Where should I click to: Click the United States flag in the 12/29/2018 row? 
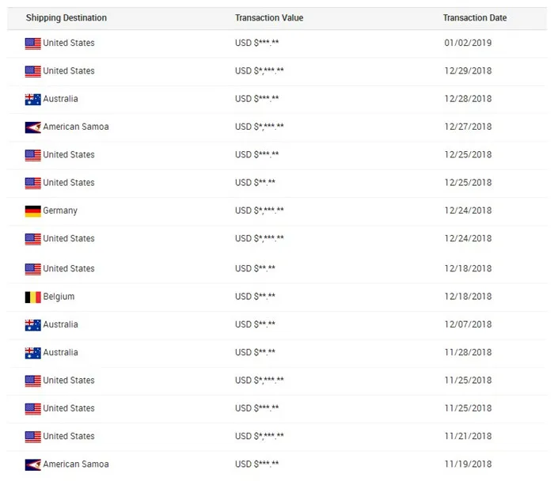click(x=32, y=71)
